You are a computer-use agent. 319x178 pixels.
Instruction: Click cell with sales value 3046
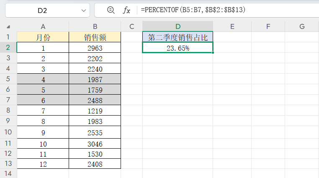click(x=95, y=144)
